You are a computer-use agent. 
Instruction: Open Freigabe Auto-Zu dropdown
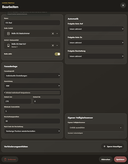[x=96, y=43]
